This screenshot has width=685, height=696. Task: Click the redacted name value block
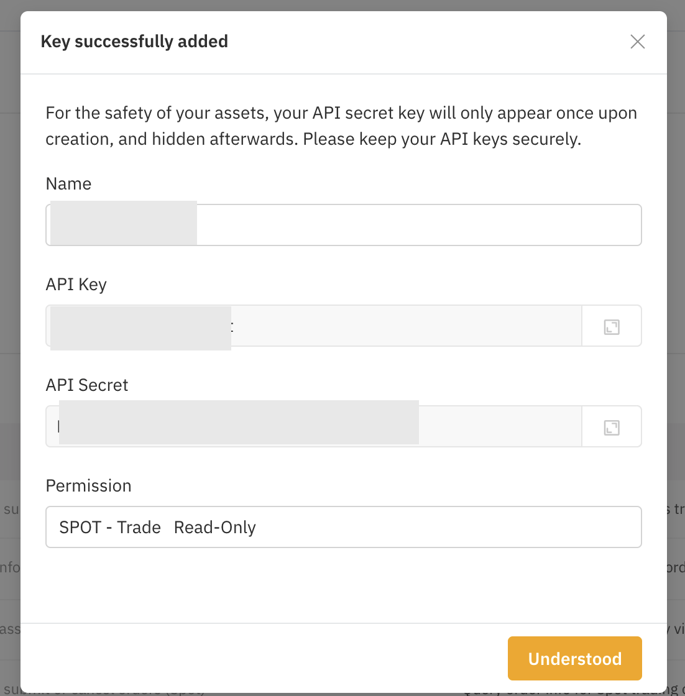click(124, 223)
